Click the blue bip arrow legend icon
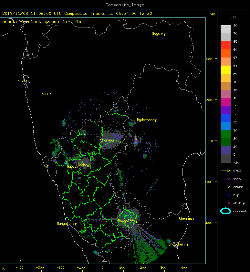Screen dimensions: 250x272 coord(225,195)
